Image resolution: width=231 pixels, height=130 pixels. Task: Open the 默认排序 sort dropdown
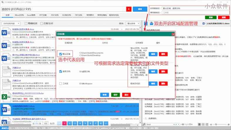[x=133, y=23]
